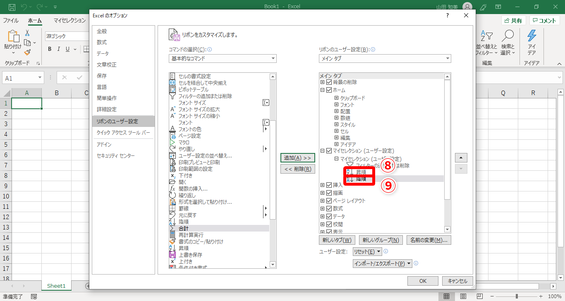Click the Name Box showing A1
Image resolution: width=565 pixels, height=301 pixels.
click(23, 78)
